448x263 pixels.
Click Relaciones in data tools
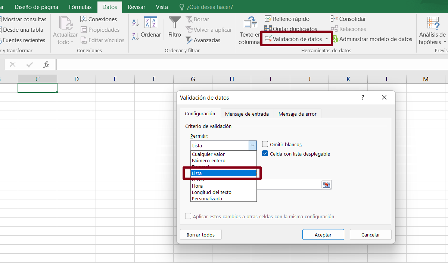(348, 29)
